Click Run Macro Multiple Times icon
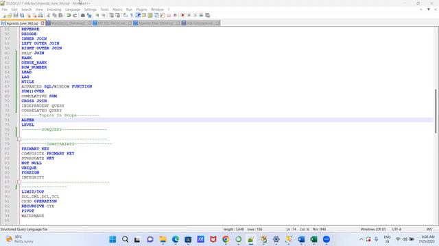The height and width of the screenshot is (246, 439). 201,15
